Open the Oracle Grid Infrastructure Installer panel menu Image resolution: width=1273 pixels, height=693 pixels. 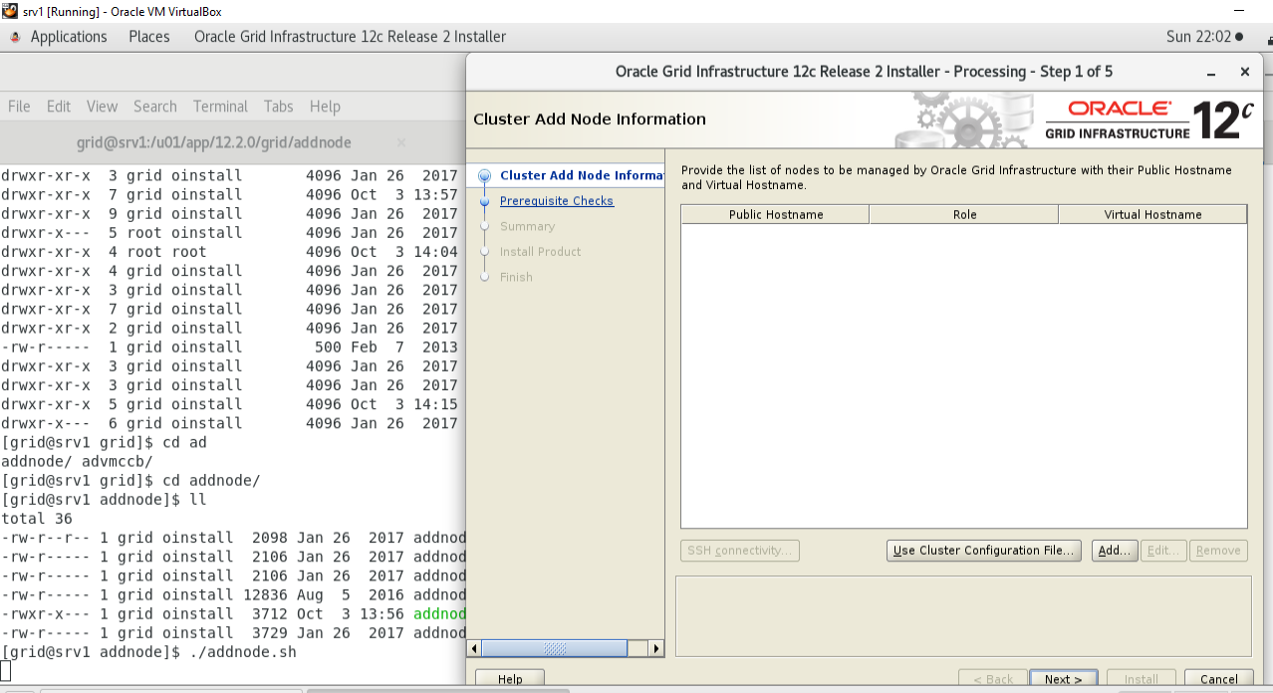[350, 37]
